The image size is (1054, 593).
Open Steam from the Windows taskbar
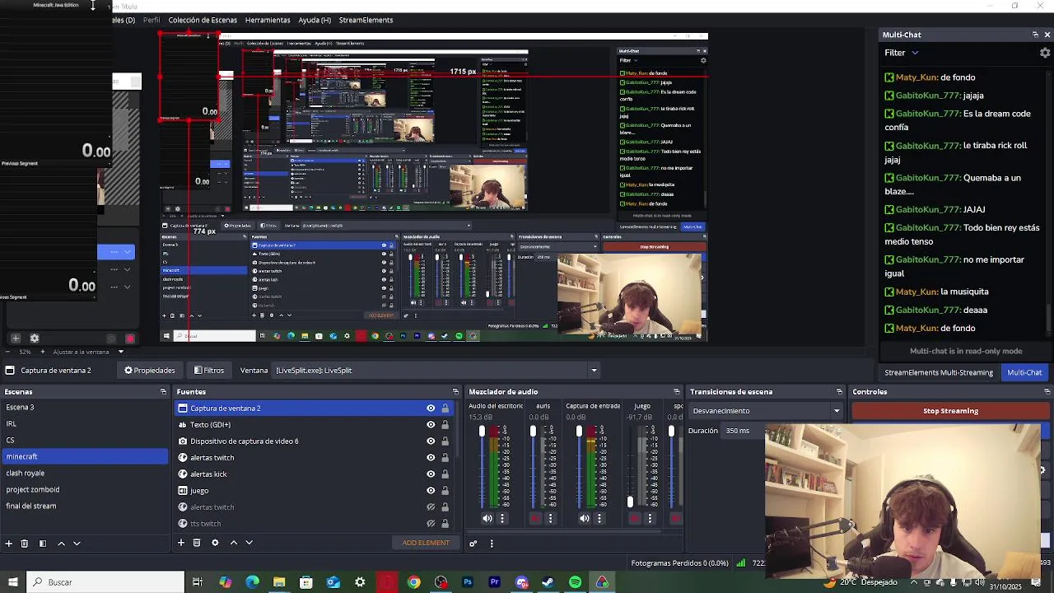548,582
